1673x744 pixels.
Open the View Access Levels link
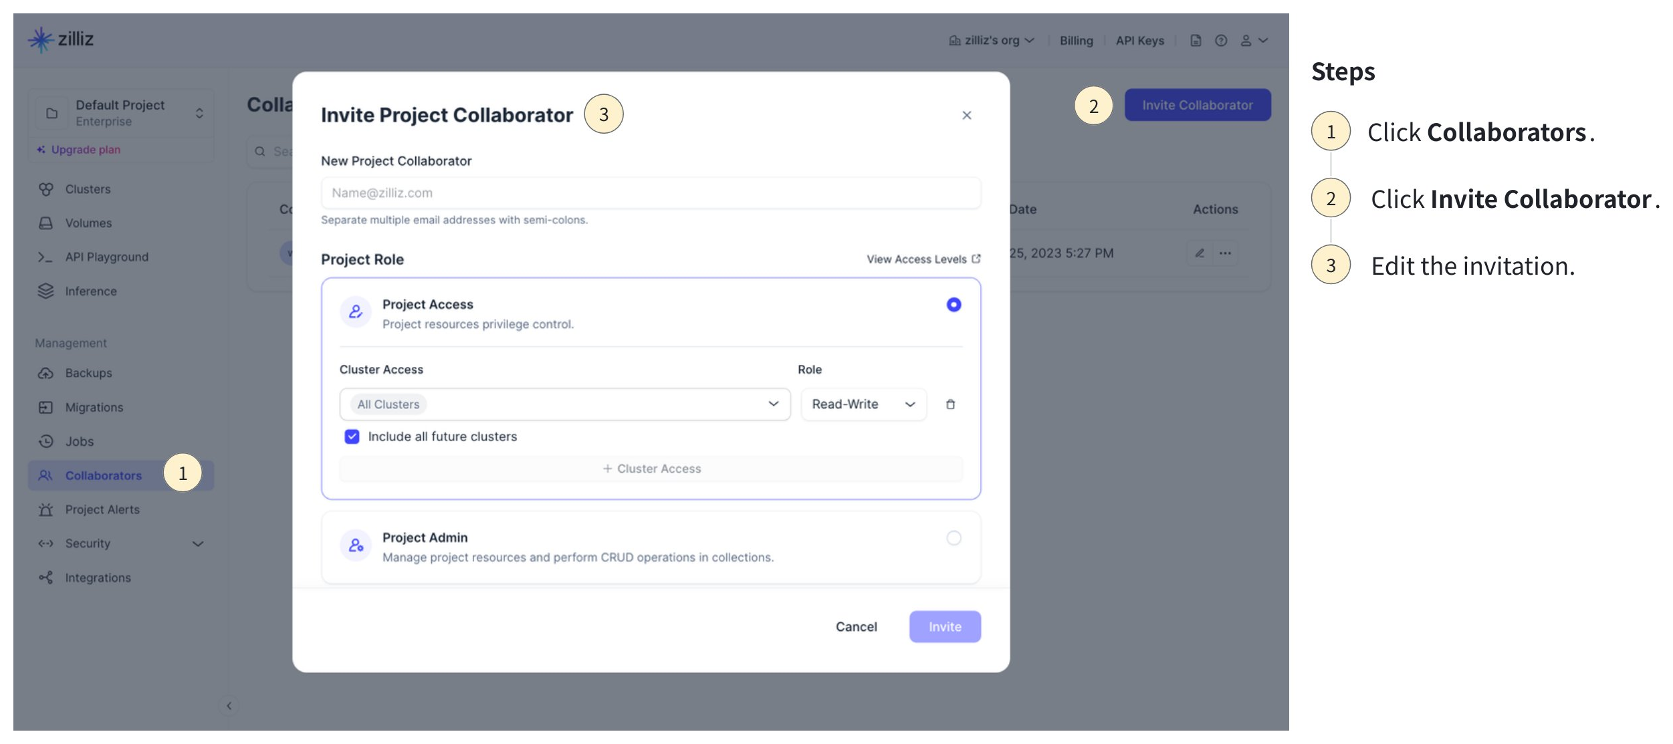[x=923, y=259]
